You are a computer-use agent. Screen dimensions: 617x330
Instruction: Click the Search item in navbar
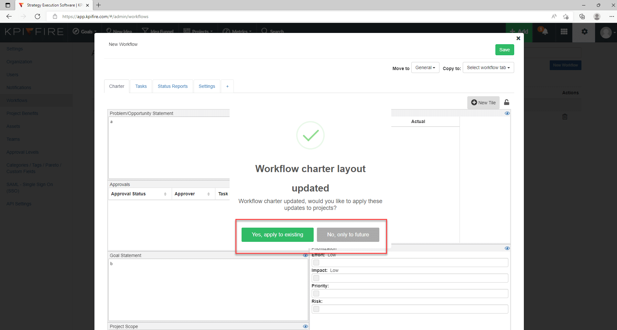coord(273,31)
